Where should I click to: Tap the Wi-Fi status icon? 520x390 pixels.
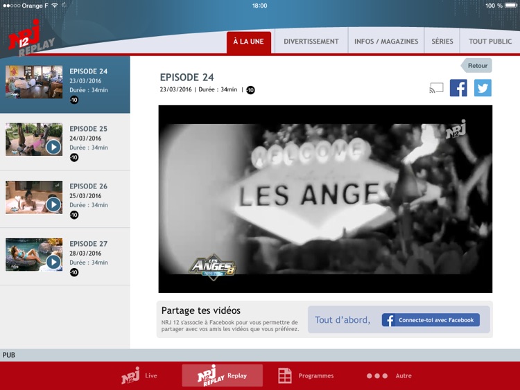click(x=55, y=6)
